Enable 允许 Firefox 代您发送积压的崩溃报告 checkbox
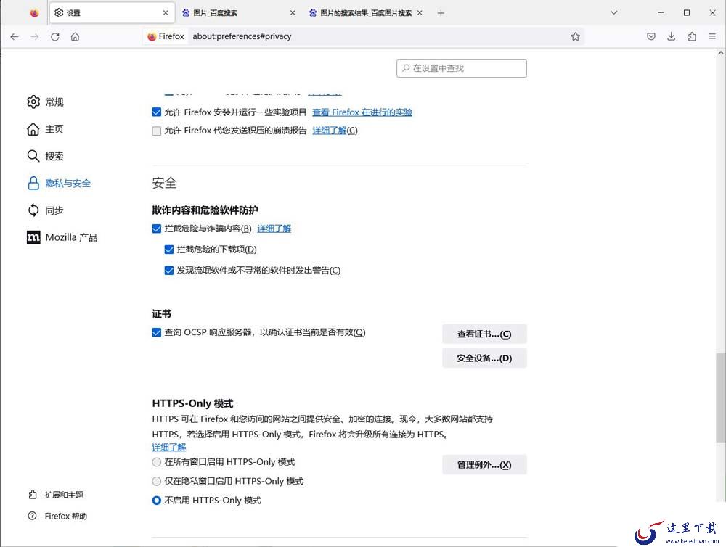Image resolution: width=726 pixels, height=547 pixels. 157,131
